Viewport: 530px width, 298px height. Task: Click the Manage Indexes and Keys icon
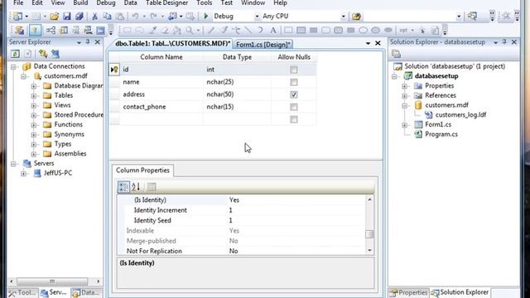(64, 31)
